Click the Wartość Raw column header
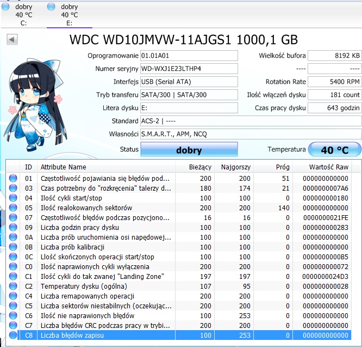 coord(322,167)
